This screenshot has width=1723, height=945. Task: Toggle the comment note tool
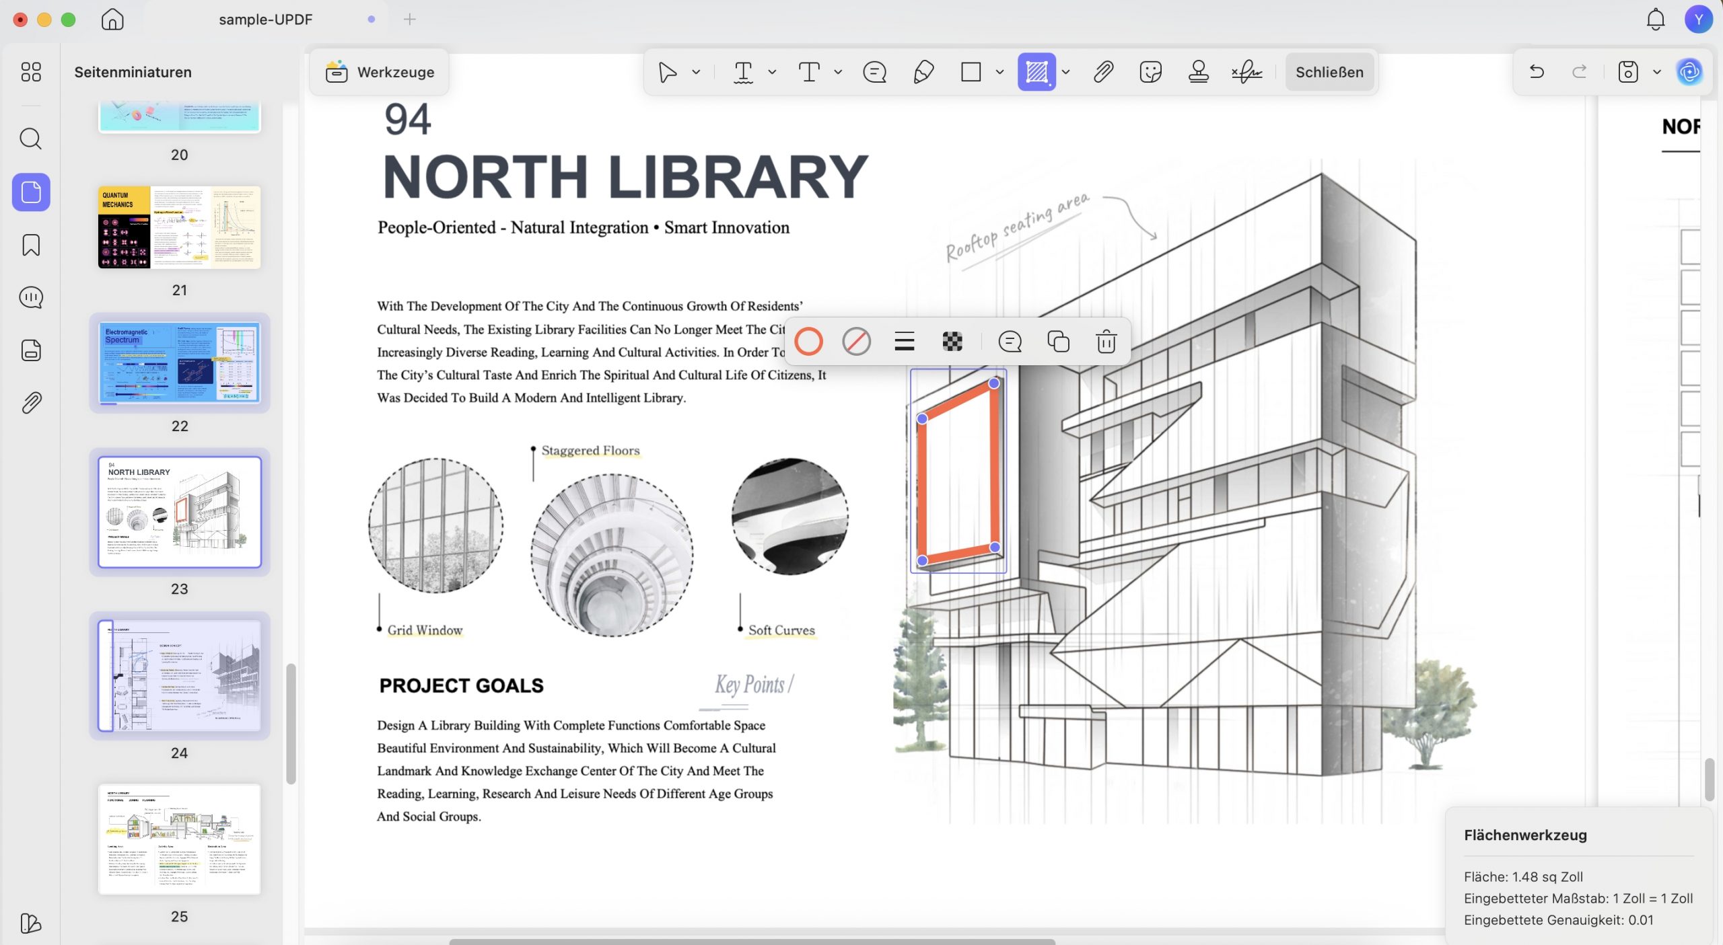[x=874, y=72]
